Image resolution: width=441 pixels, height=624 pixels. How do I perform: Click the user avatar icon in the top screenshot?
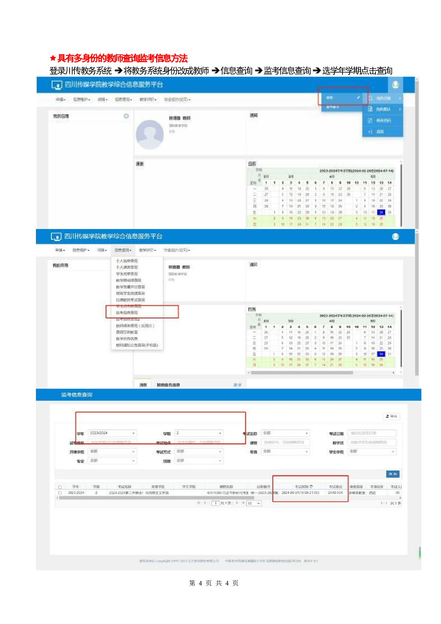[x=395, y=84]
